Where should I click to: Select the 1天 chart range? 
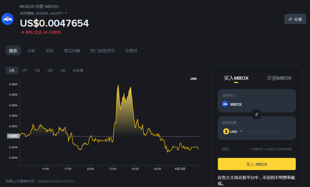[x=12, y=71]
